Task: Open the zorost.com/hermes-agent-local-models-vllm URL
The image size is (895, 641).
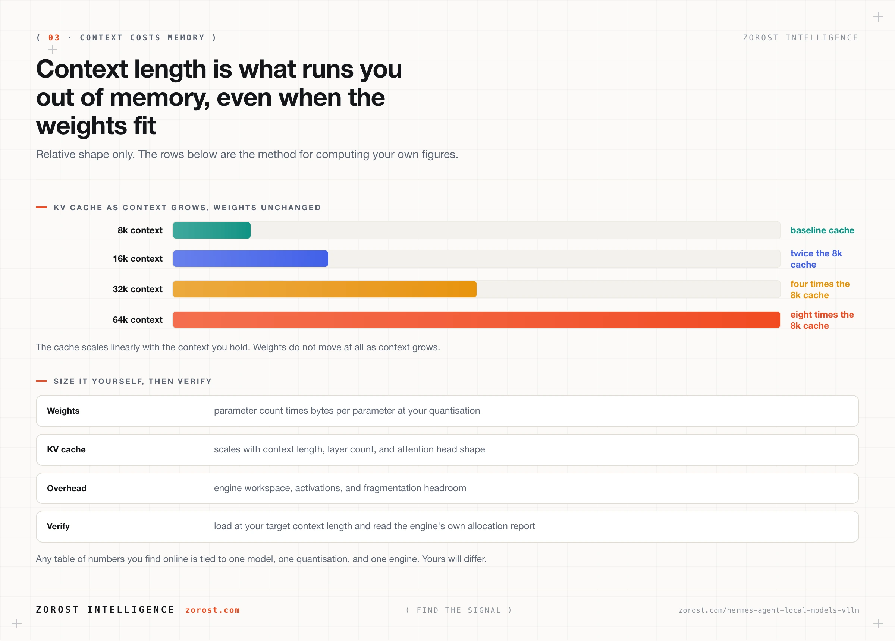Action: point(768,610)
